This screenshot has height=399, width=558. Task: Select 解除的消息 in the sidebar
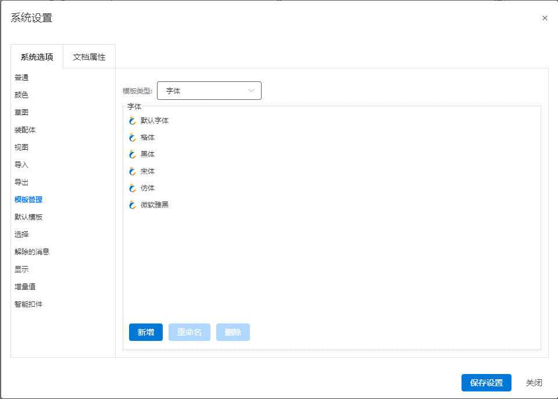coord(32,252)
